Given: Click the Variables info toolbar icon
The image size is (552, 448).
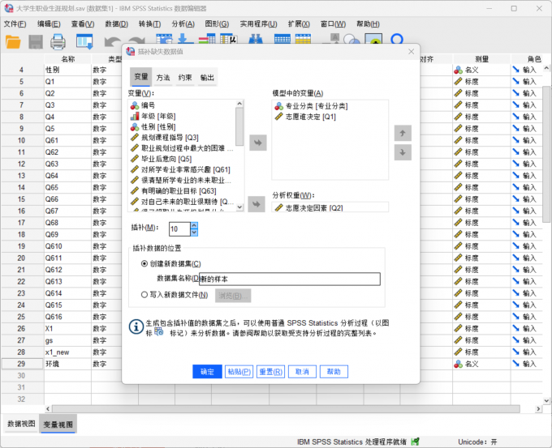Looking at the screenshot, I should click(207, 39).
